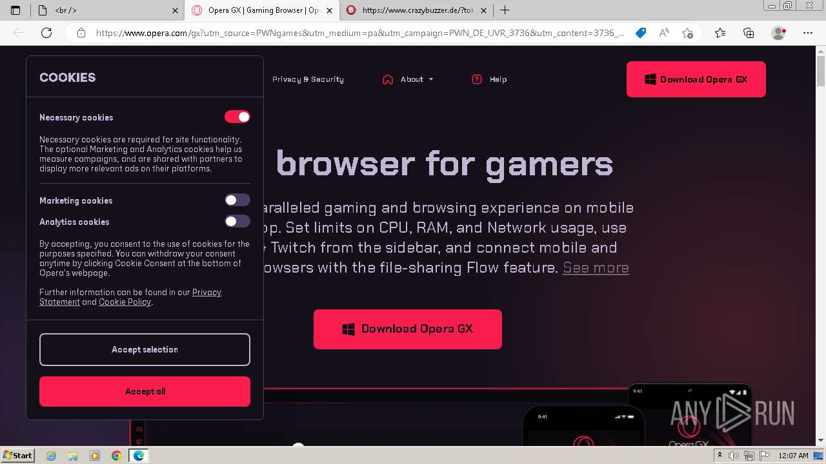Open a new tab with the plus icon
This screenshot has height=464, width=826.
(505, 10)
